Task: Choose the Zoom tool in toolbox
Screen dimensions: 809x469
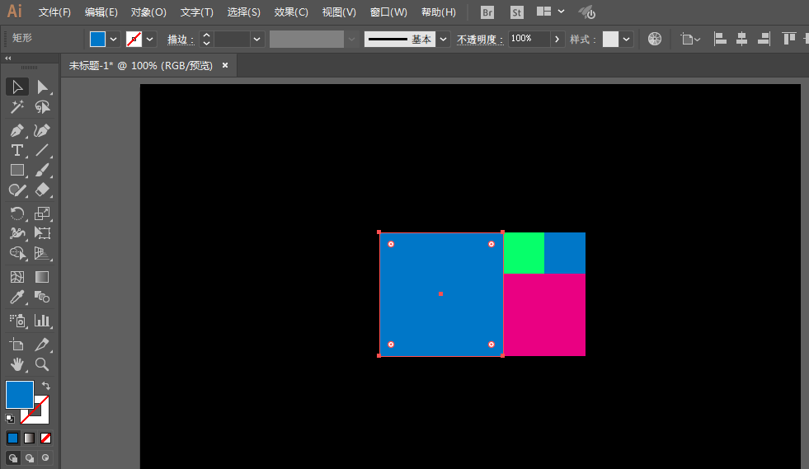Action: click(42, 363)
